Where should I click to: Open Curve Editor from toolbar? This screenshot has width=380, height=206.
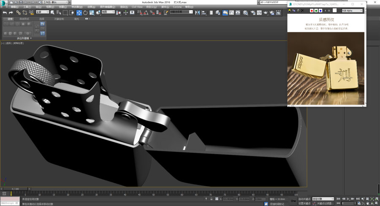point(232,13)
